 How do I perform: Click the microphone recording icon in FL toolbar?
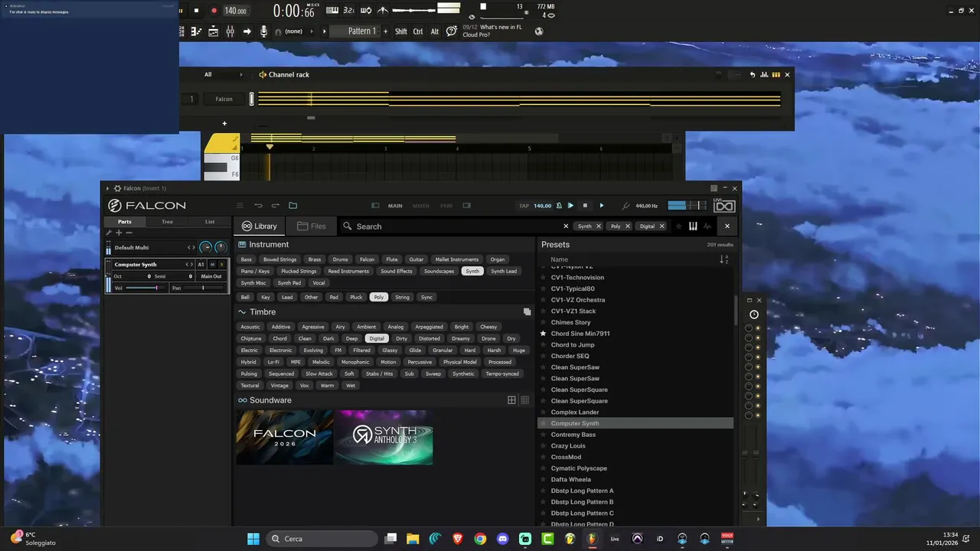pos(263,31)
